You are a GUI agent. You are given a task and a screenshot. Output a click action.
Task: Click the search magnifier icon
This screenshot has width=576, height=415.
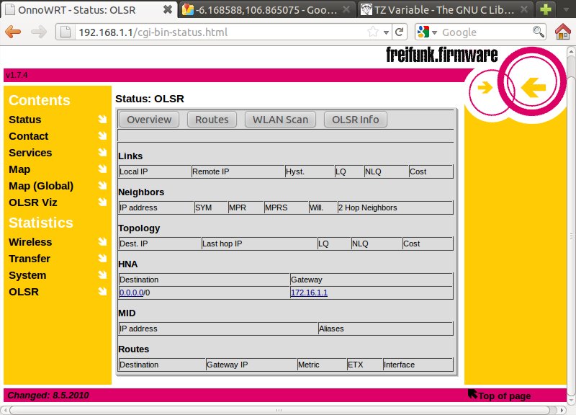click(x=538, y=32)
